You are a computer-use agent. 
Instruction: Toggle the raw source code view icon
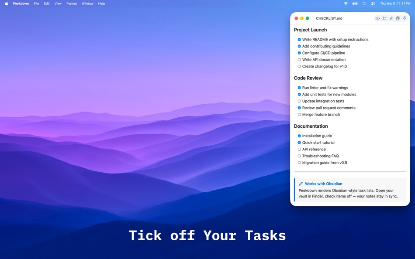coord(377,18)
